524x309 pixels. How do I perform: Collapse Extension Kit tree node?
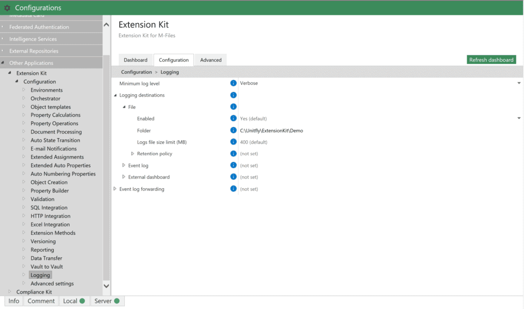click(10, 73)
